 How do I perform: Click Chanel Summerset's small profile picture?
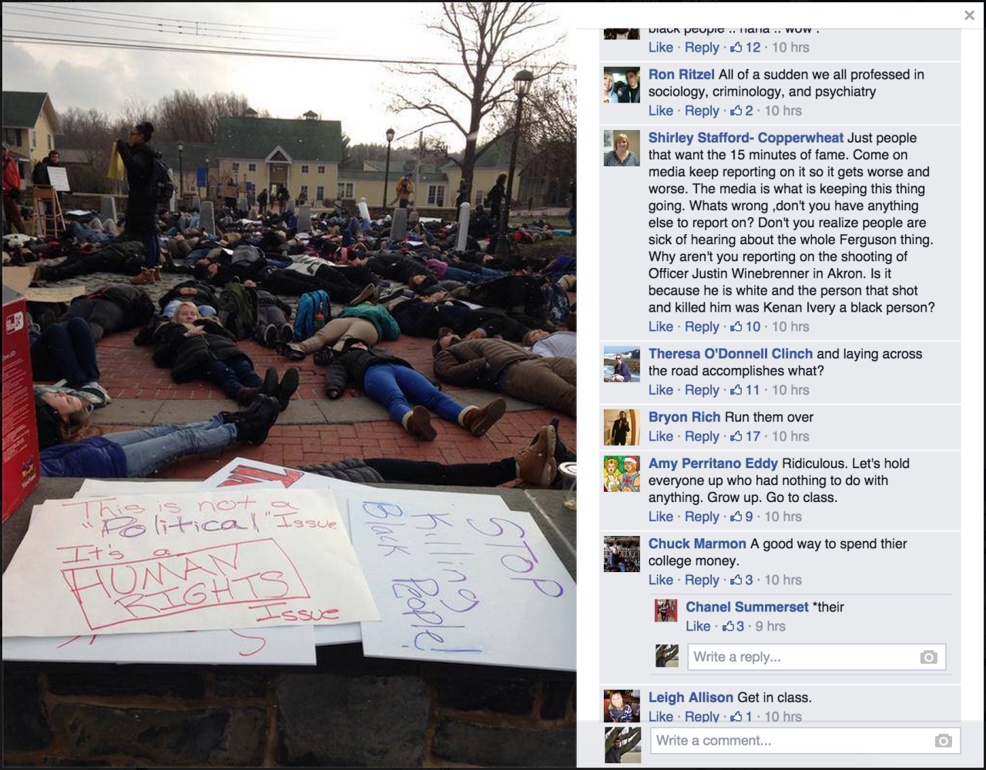point(666,611)
